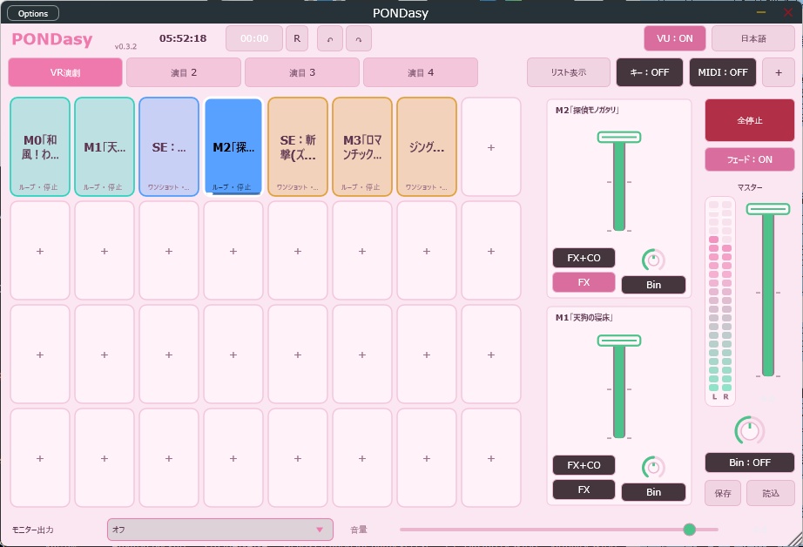The height and width of the screenshot is (547, 803).
Task: Click the M1「天狗の寝床」volume fader handle
Action: click(x=619, y=340)
